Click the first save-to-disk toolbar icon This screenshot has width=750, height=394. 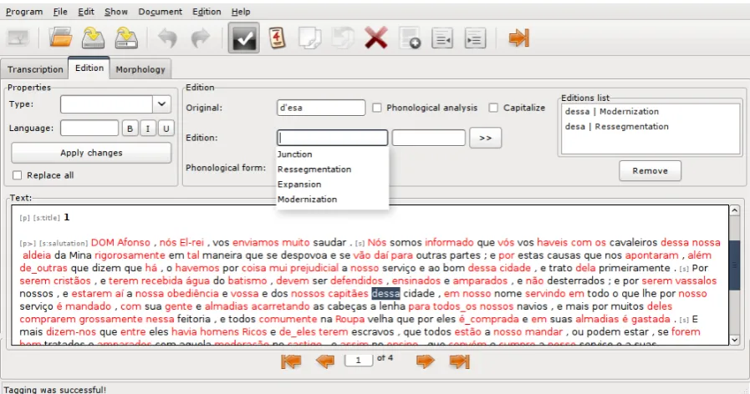[x=94, y=38]
